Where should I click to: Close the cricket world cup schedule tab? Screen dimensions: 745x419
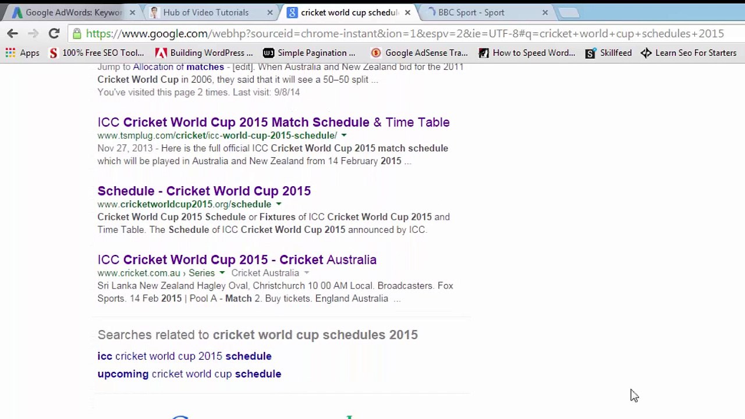[x=407, y=12]
